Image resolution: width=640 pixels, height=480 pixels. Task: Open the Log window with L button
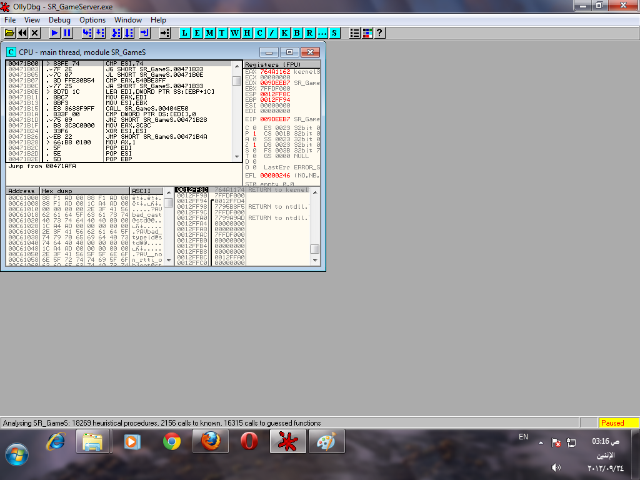pyautogui.click(x=185, y=32)
